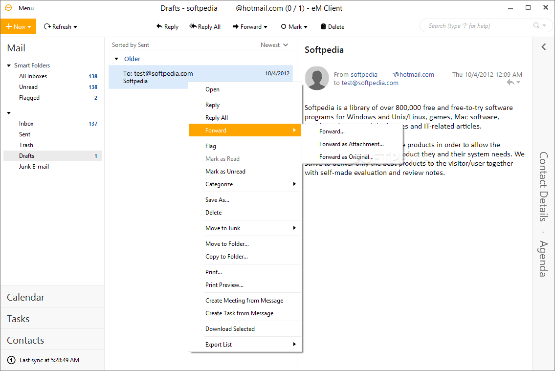Screen dimensions: 555x371
Task: Click the search magnifier icon
Action: point(536,25)
